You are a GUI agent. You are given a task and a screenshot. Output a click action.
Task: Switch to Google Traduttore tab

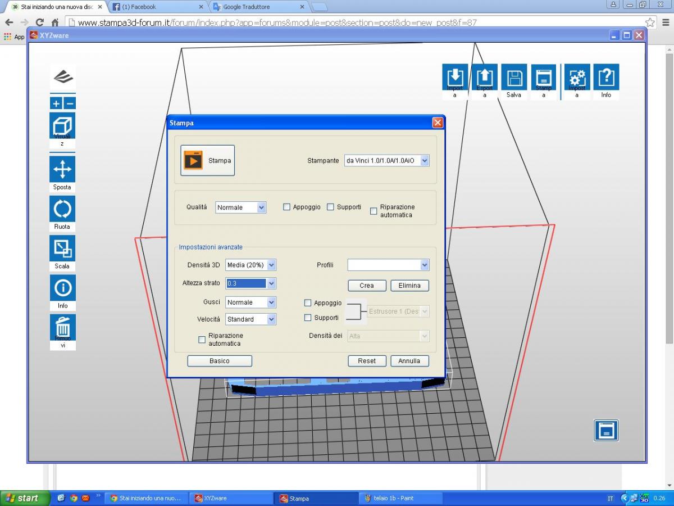point(257,7)
